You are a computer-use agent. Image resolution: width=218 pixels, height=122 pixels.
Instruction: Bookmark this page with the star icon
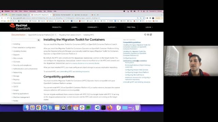click(x=143, y=18)
